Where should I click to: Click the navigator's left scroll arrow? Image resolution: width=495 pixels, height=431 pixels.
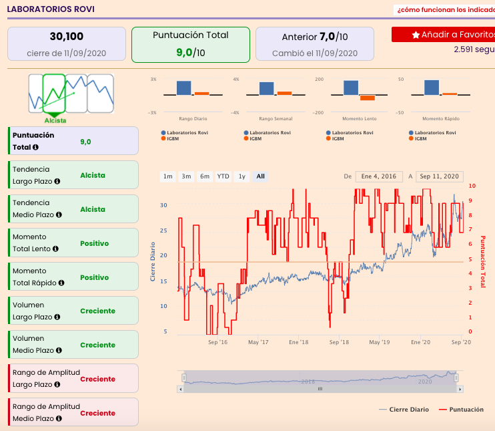point(180,390)
